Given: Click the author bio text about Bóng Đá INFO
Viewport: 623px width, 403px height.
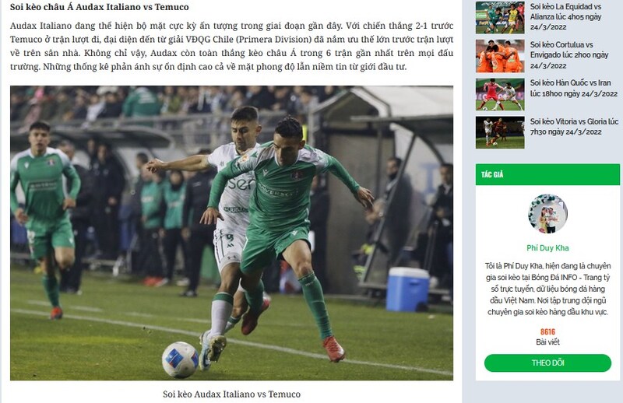Looking at the screenshot, I should pos(547,289).
